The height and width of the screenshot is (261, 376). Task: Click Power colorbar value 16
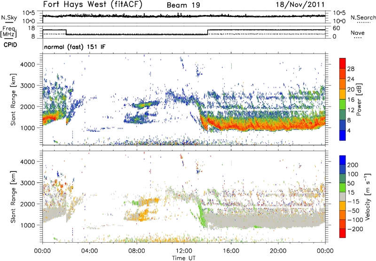351,100
